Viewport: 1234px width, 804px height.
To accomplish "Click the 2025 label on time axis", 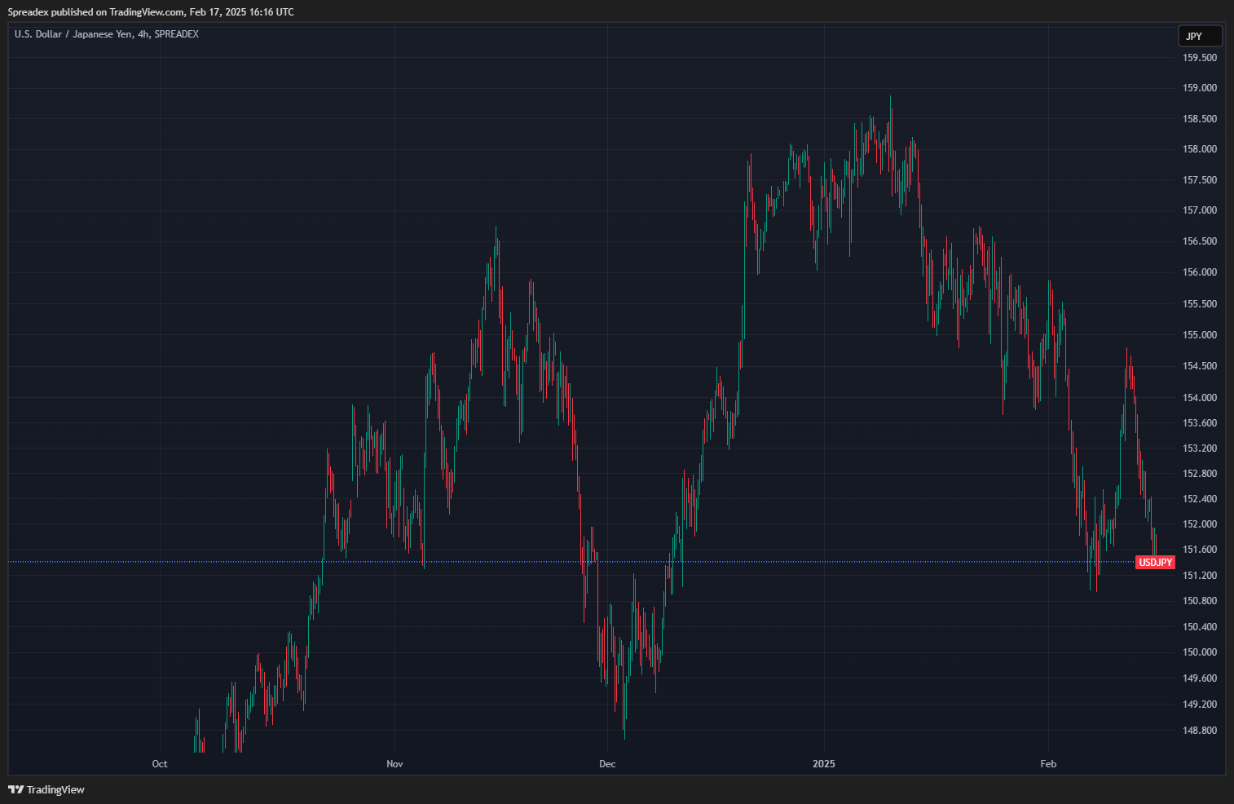I will pyautogui.click(x=824, y=764).
